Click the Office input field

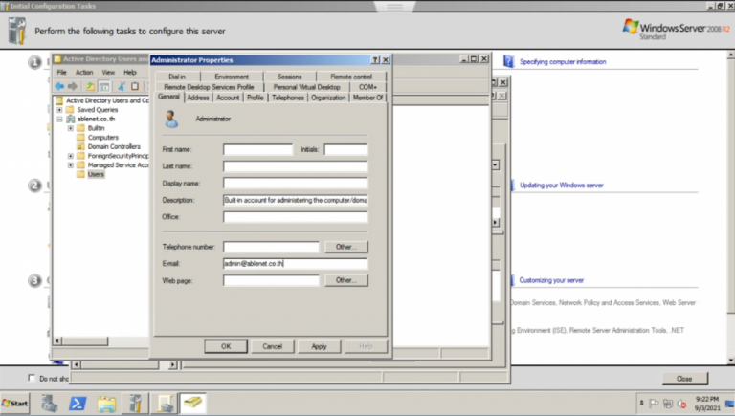pos(296,217)
